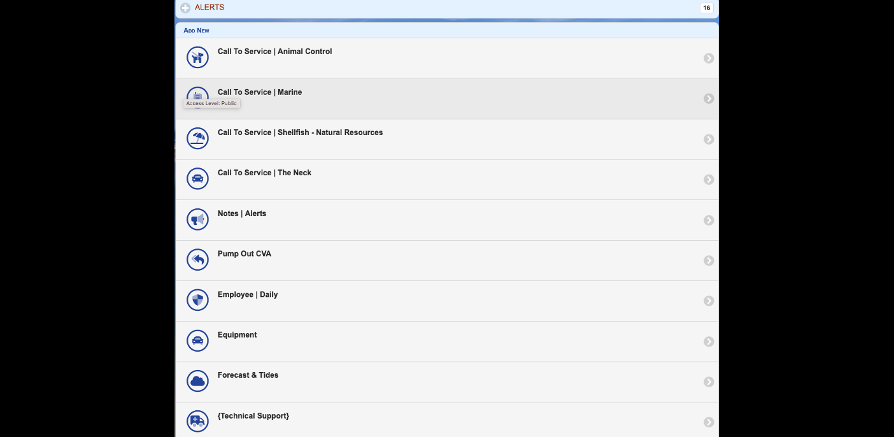894x437 pixels.
Task: Select Call To Service | Marine entry
Action: click(260, 92)
